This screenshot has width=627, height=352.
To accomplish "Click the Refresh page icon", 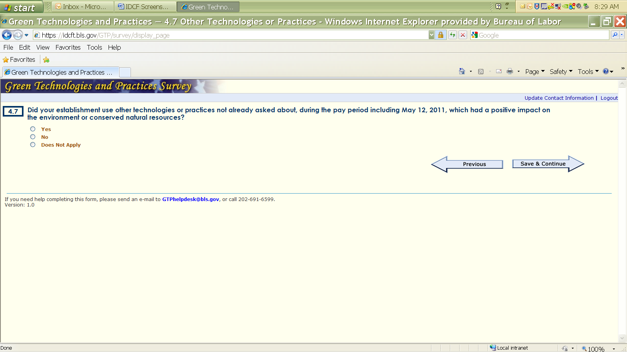I will point(453,35).
